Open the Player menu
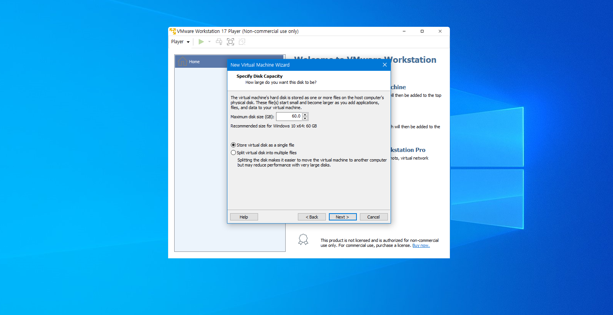The width and height of the screenshot is (613, 315). (x=180, y=42)
